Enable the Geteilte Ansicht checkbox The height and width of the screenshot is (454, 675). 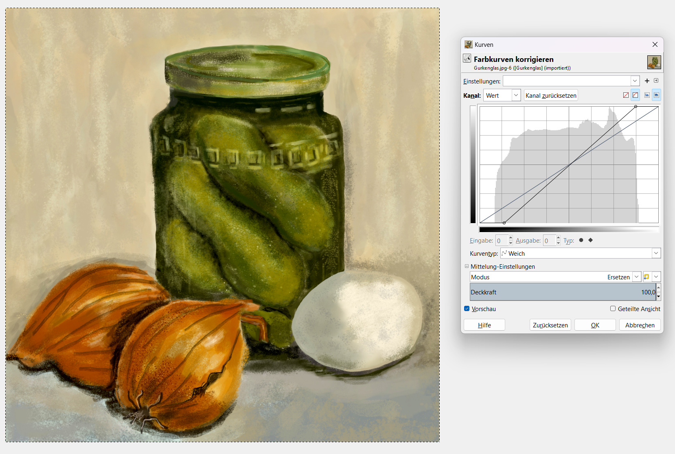613,309
